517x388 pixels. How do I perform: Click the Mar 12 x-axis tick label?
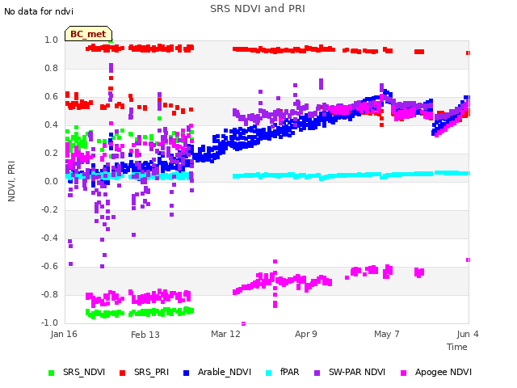point(225,334)
